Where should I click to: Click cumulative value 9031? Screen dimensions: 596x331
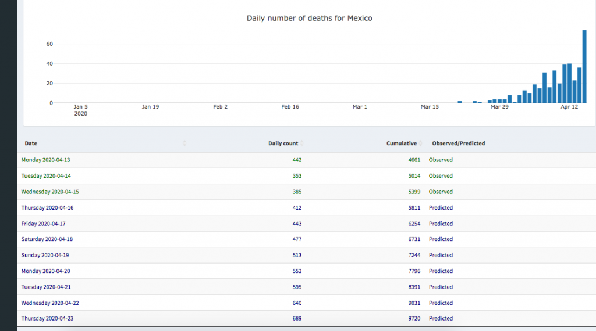[x=412, y=303]
